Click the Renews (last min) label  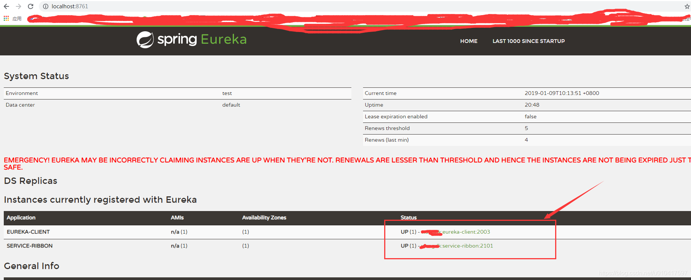coord(387,140)
